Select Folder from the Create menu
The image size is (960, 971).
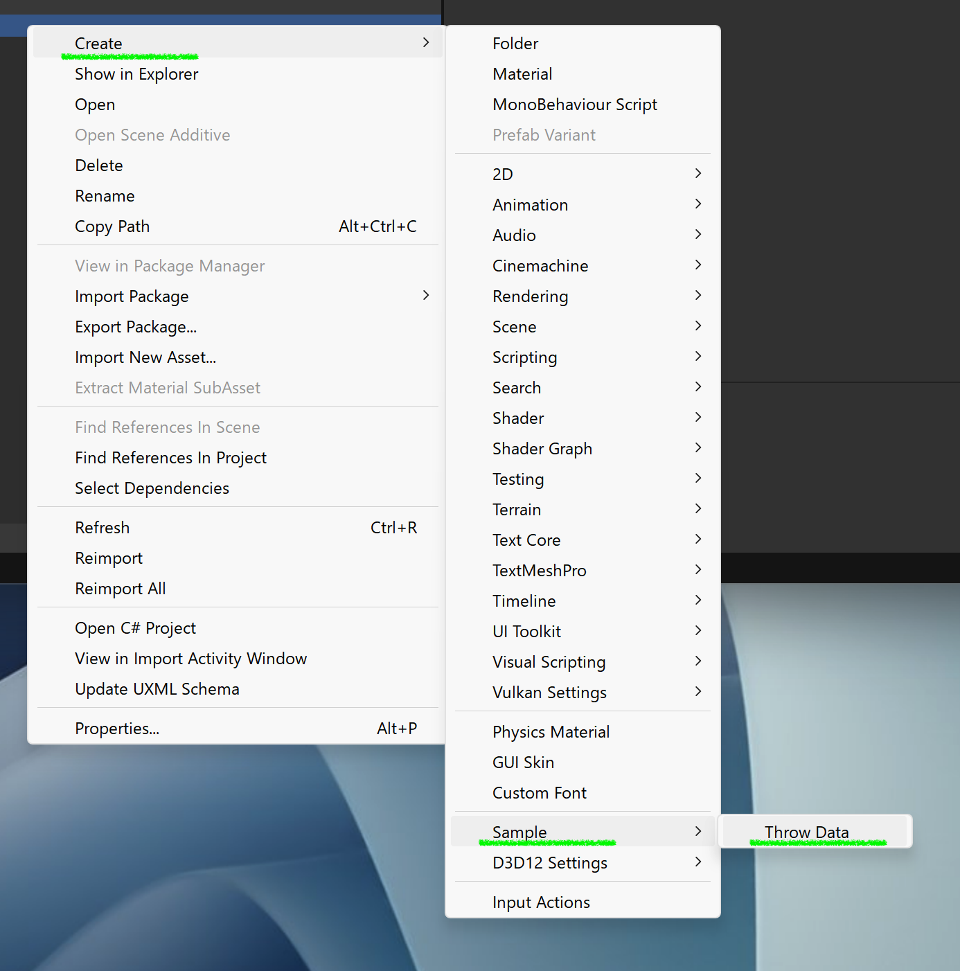point(515,44)
